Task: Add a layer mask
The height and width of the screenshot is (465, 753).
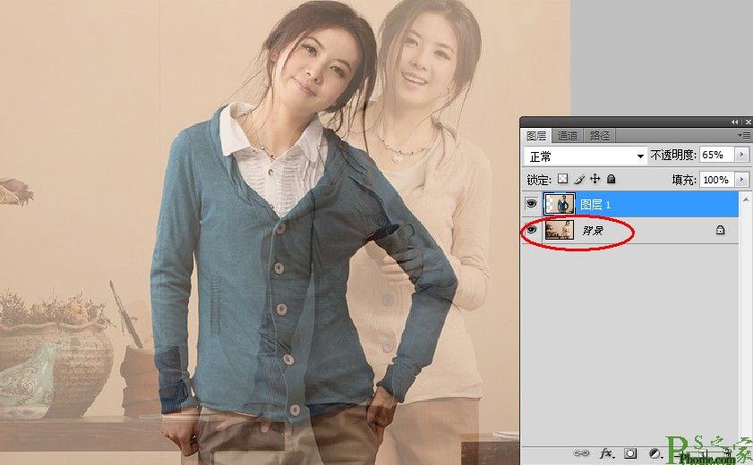Action: (630, 453)
